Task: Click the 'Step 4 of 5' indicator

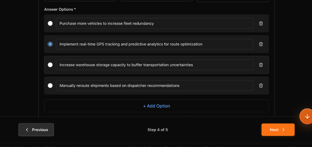Action: tap(157, 130)
